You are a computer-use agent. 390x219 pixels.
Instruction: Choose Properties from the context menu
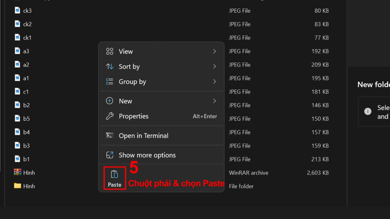coord(134,116)
